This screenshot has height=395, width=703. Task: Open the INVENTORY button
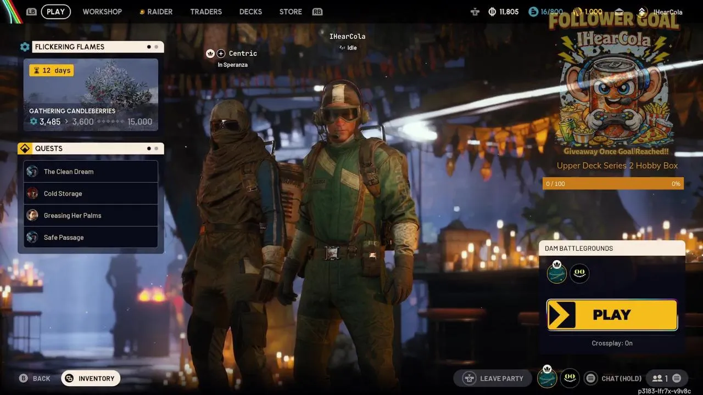click(91, 379)
